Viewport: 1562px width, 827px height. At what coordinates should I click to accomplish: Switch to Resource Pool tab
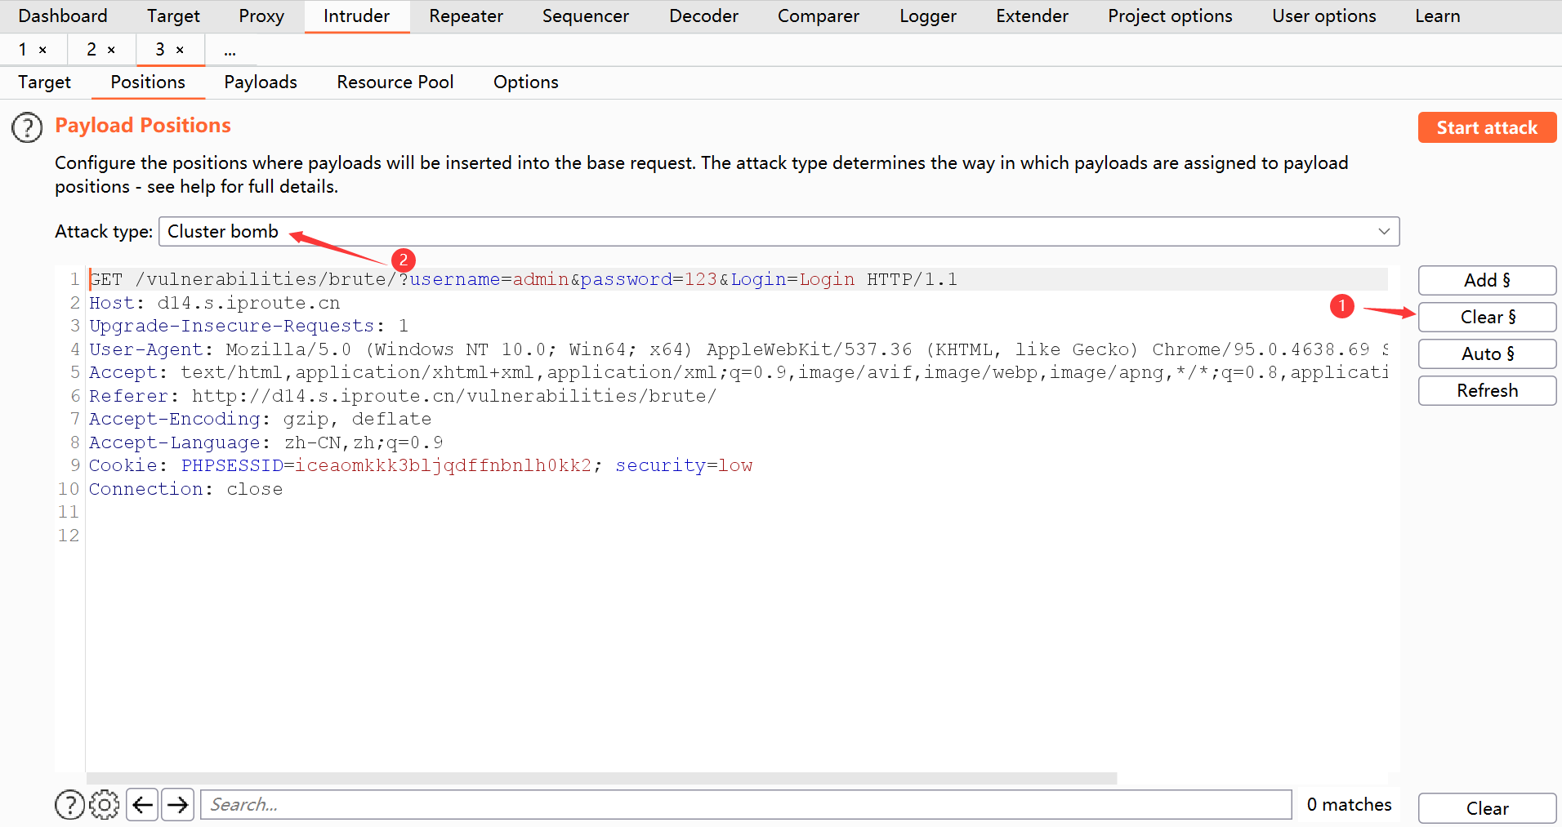click(395, 82)
